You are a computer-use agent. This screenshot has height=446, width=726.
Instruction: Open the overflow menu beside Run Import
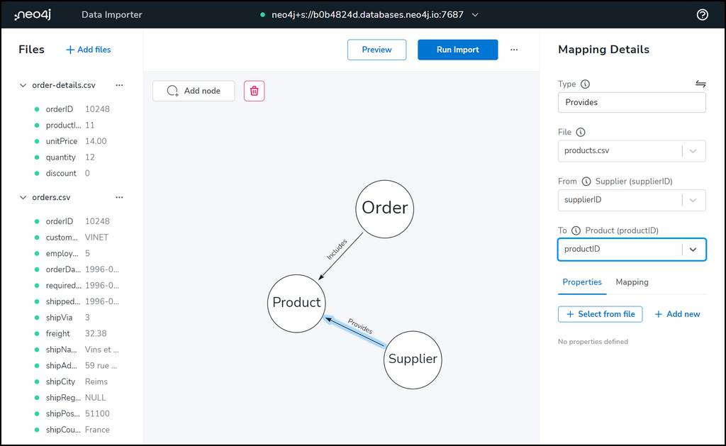pos(513,50)
